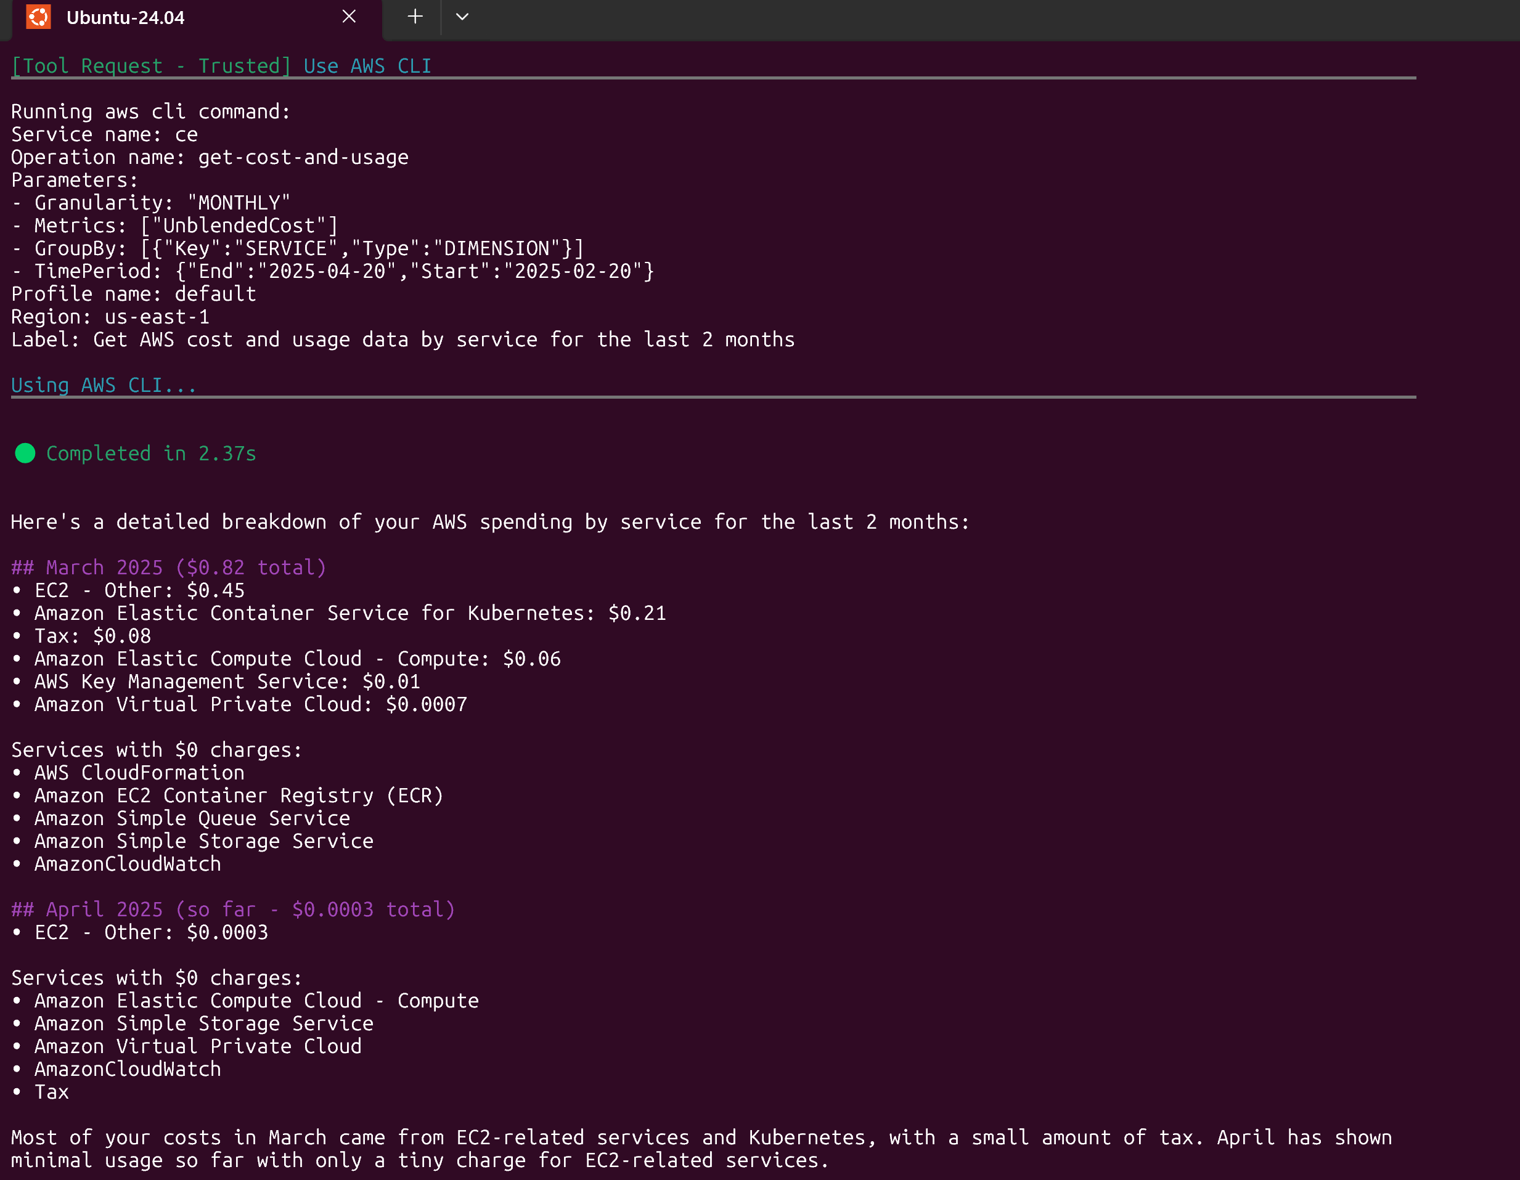This screenshot has height=1180, width=1520.
Task: Click the EC2 - Other $0.45 line
Action: pyautogui.click(x=128, y=590)
